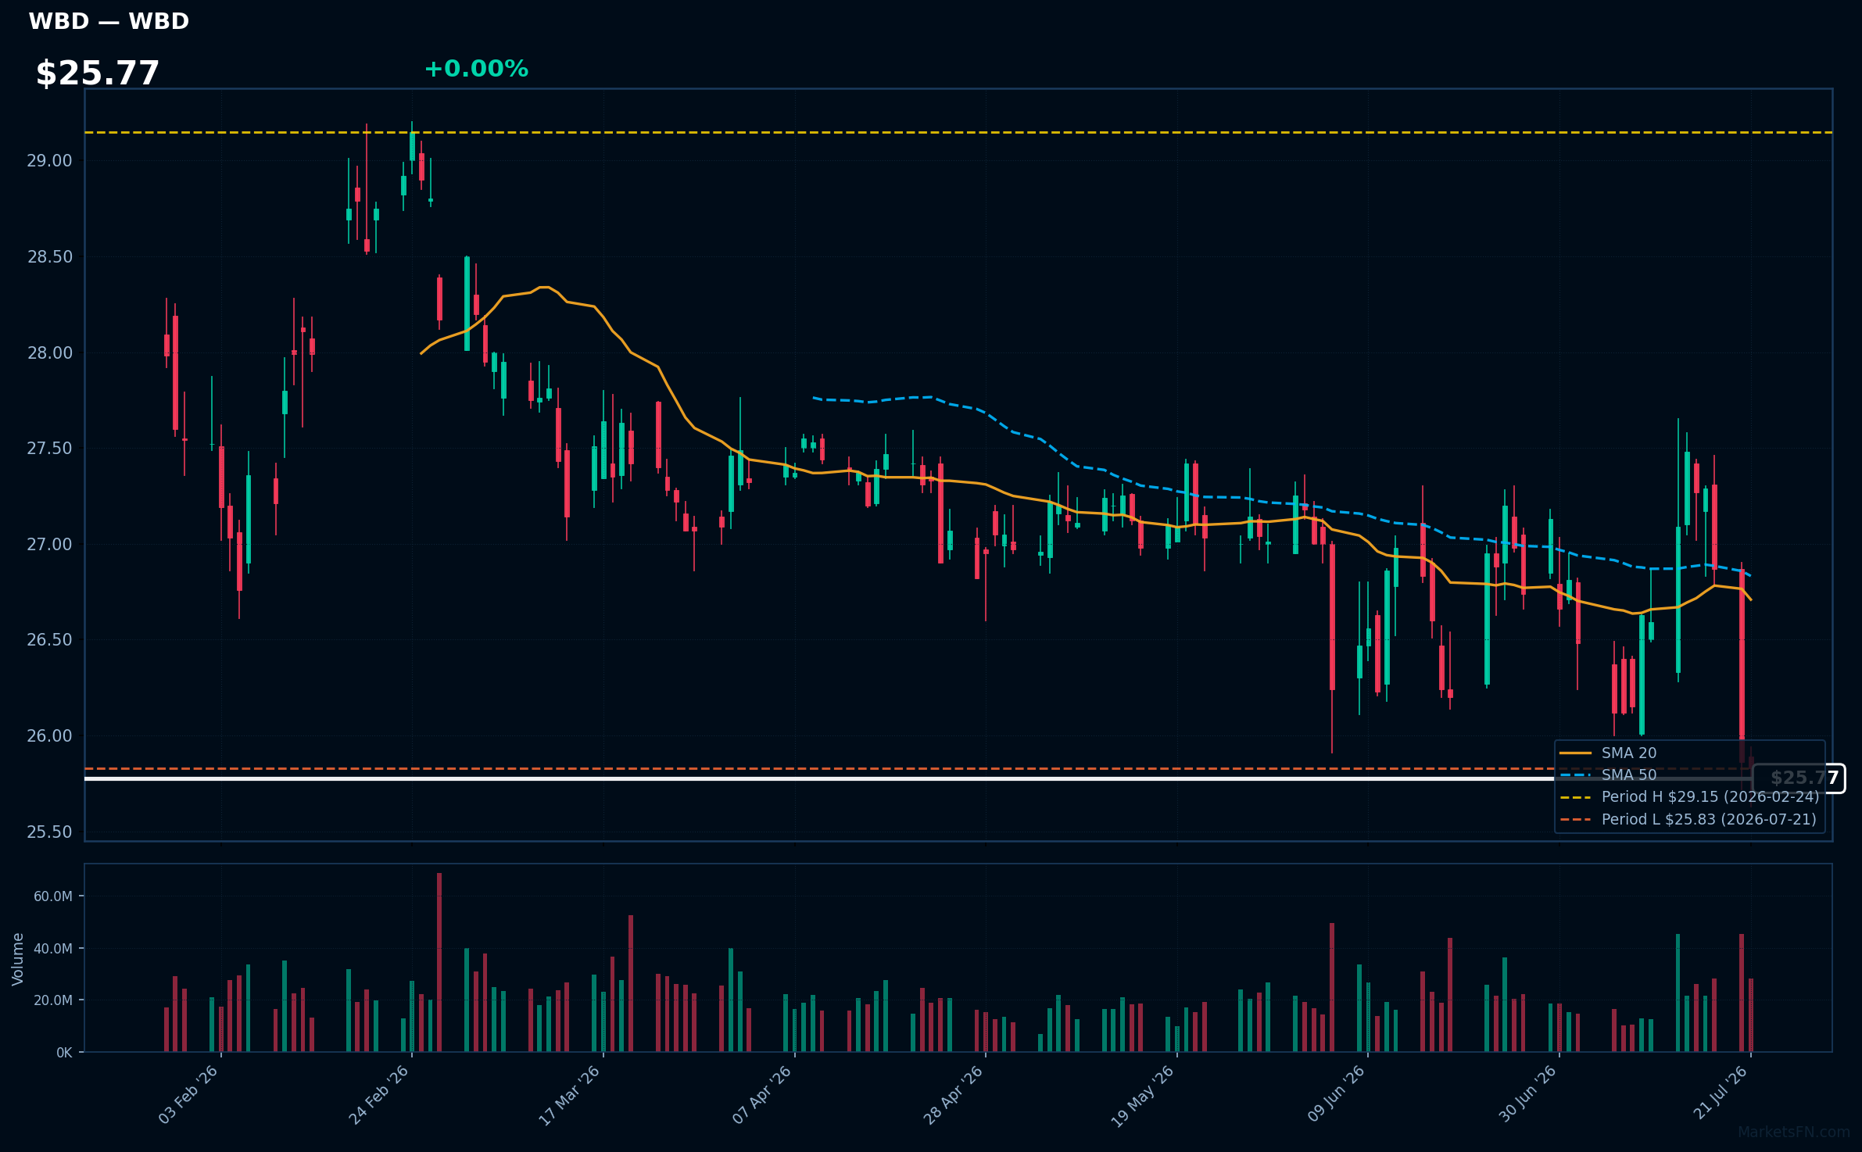Click the 25.50 price axis label
The image size is (1862, 1152).
[49, 832]
